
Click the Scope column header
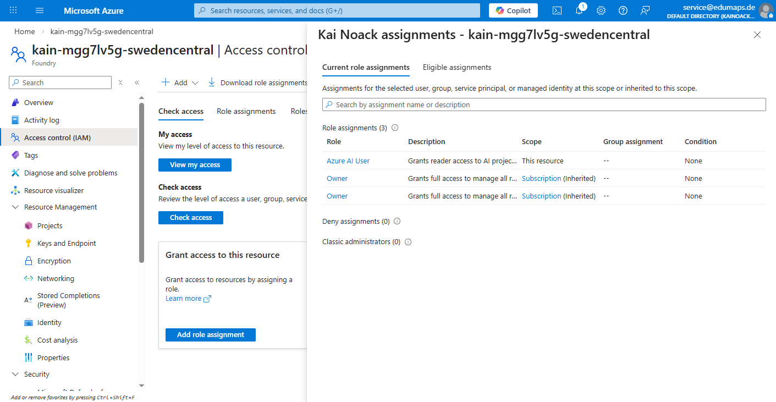coord(532,141)
